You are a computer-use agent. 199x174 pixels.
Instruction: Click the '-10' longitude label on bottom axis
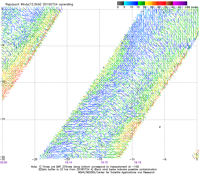click(x=132, y=159)
